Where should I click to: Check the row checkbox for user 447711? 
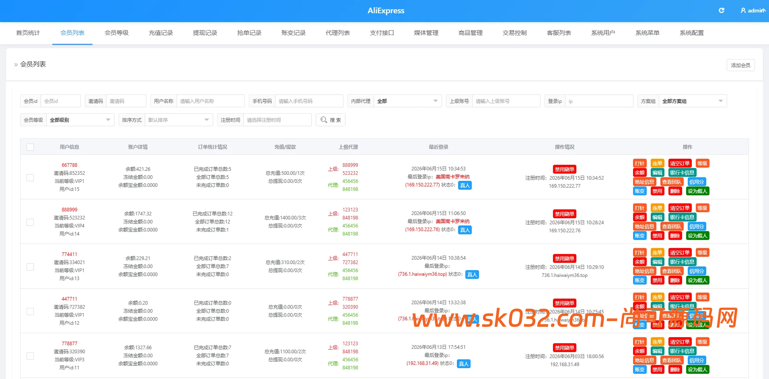(30, 311)
